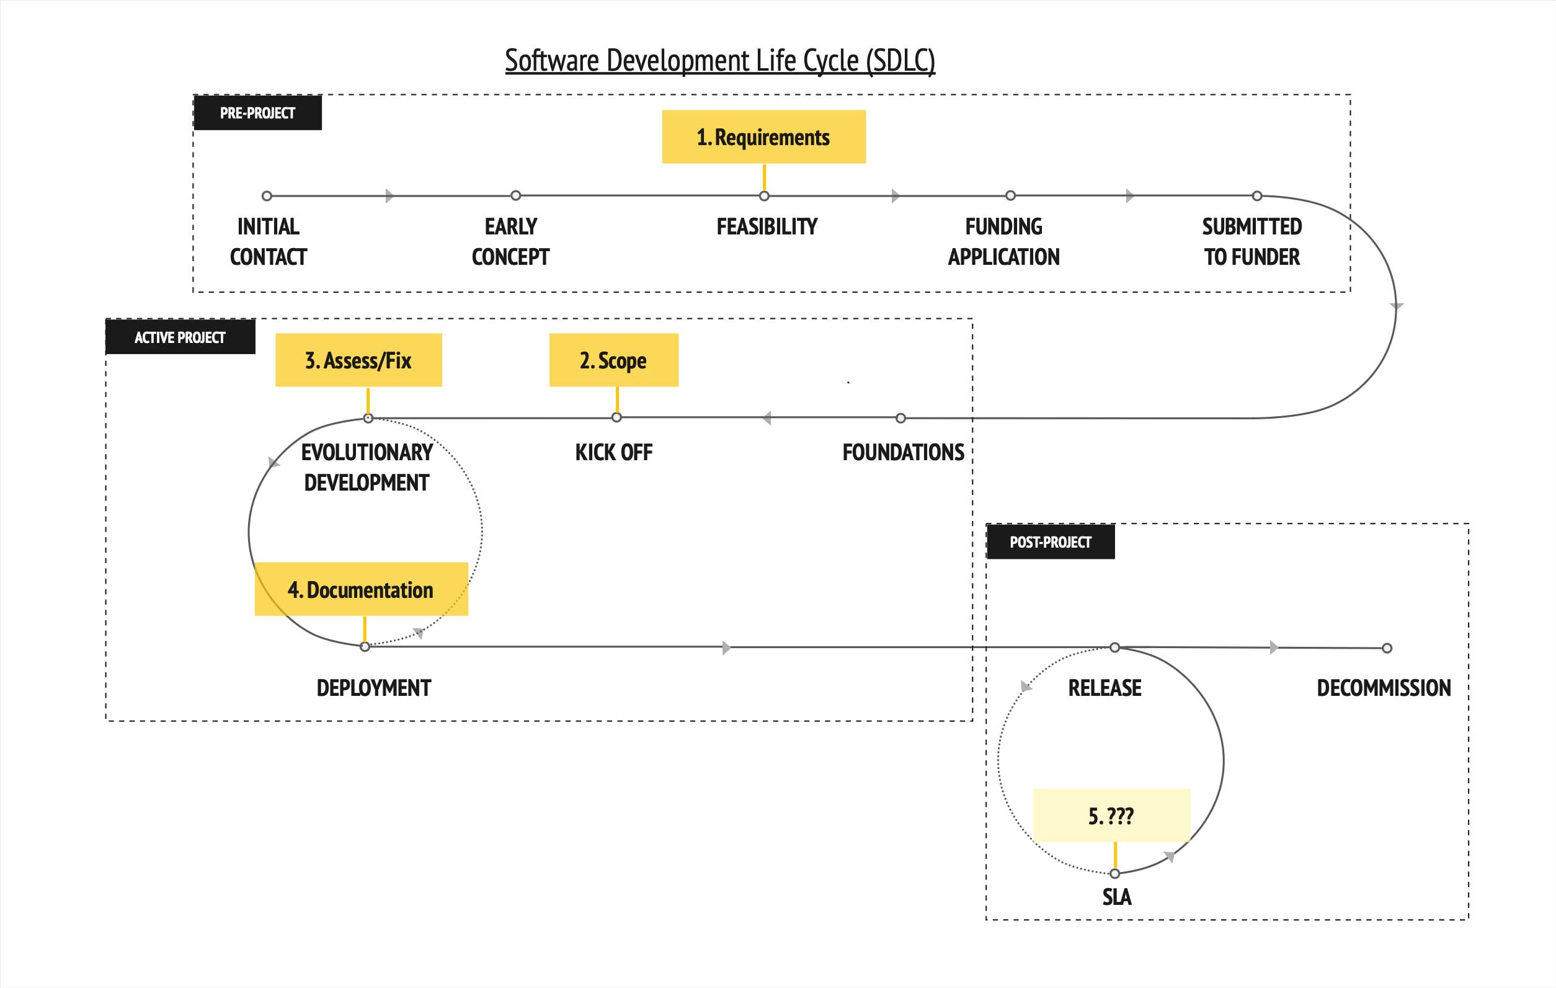Click arrowhead on dotted arc left of RELEASE
This screenshot has width=1556, height=988.
(x=1026, y=686)
